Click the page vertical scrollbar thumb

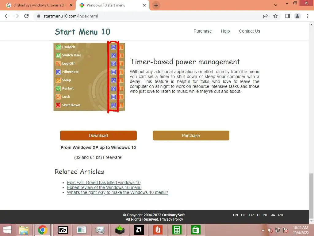coord(311,196)
